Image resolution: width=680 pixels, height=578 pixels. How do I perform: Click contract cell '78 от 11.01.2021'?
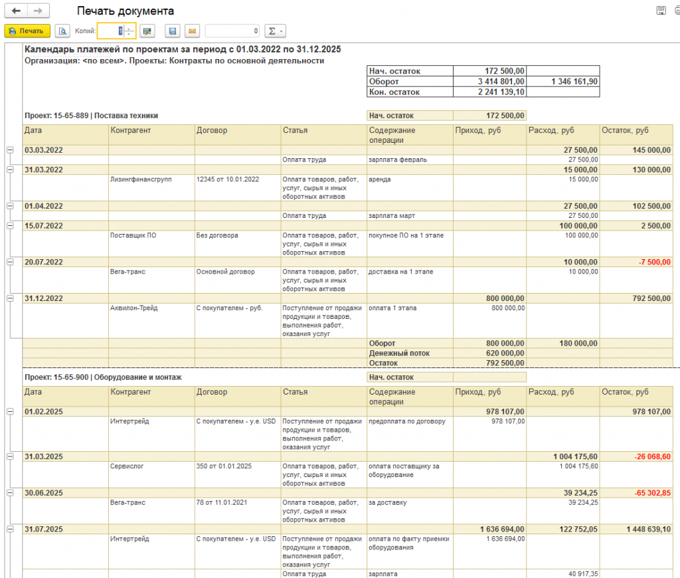coord(238,511)
